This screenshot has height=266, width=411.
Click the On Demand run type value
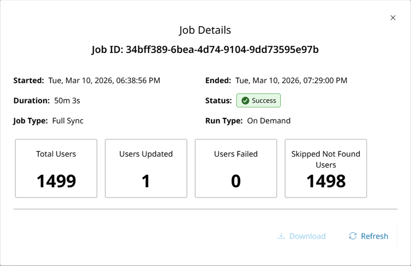point(269,121)
